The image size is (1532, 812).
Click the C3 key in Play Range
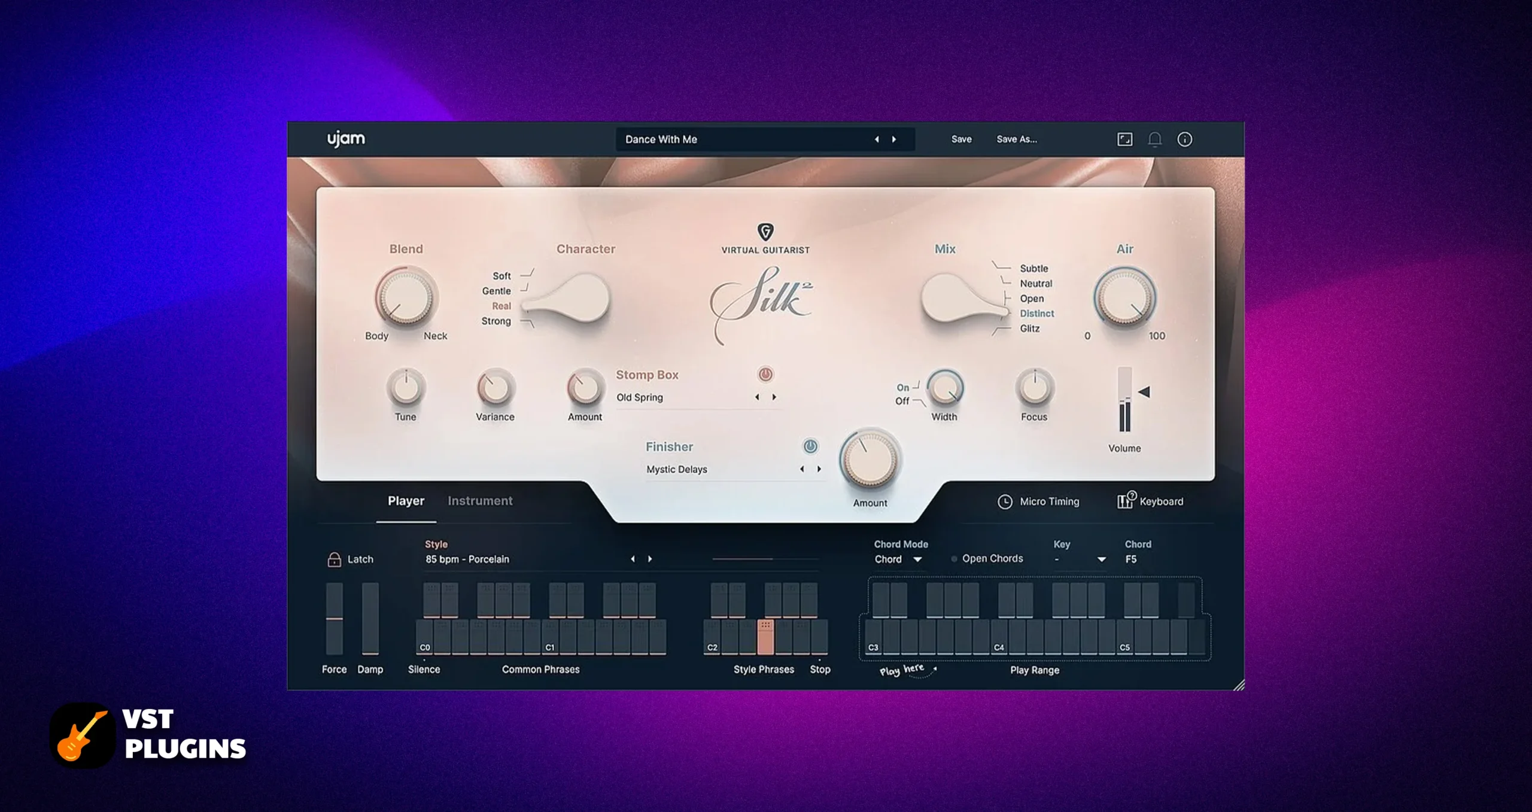click(873, 638)
